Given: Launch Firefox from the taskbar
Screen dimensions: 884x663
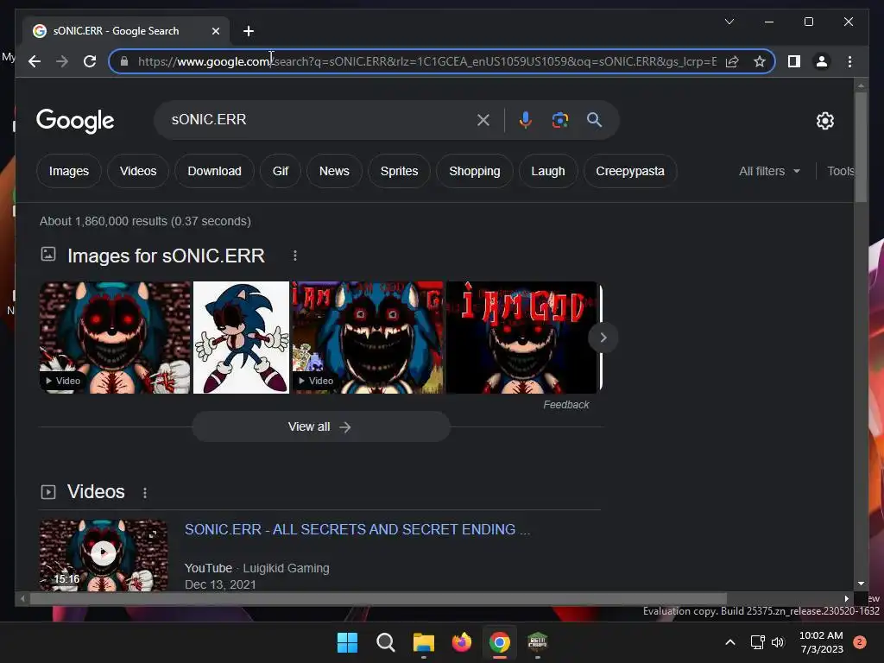Looking at the screenshot, I should pos(462,642).
